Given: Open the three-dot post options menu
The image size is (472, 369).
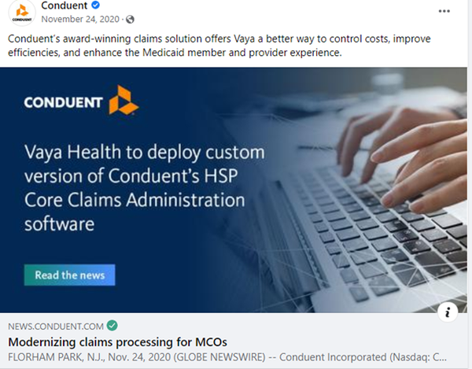Looking at the screenshot, I should click(444, 11).
